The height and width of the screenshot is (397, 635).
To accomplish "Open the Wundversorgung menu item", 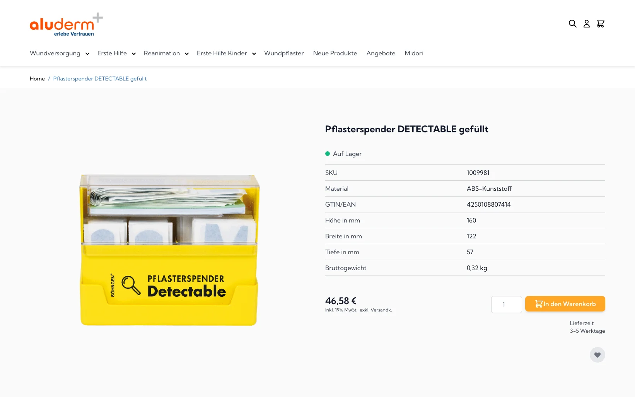I will (x=55, y=53).
